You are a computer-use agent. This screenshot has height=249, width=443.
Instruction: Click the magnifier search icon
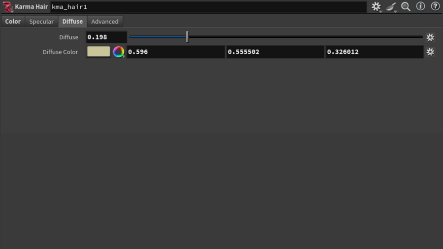(406, 6)
